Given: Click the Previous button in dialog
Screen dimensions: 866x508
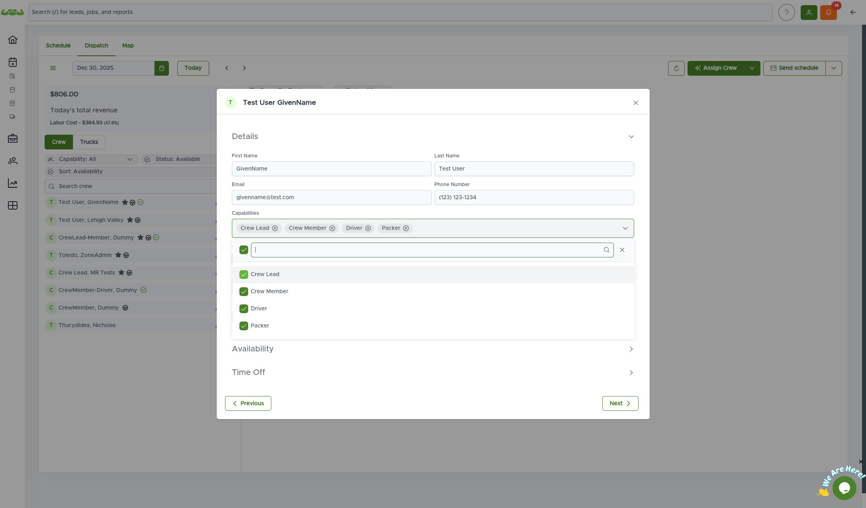Looking at the screenshot, I should [248, 403].
